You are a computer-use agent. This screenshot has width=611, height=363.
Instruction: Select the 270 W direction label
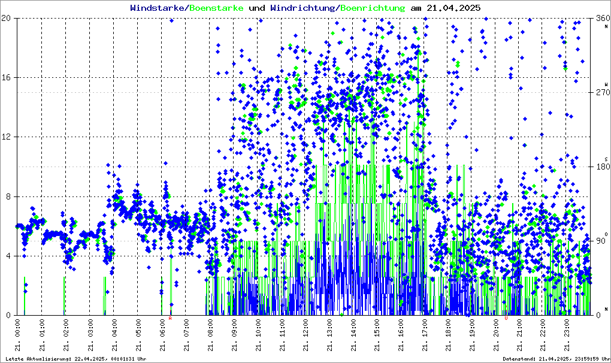coord(601,92)
